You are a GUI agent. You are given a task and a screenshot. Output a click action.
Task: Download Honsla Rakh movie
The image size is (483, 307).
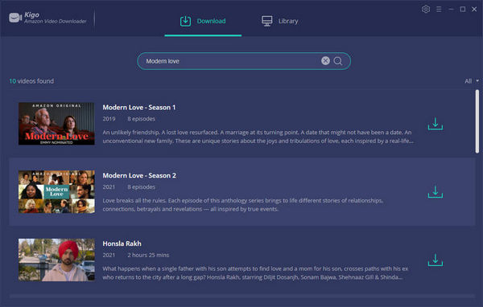436,260
